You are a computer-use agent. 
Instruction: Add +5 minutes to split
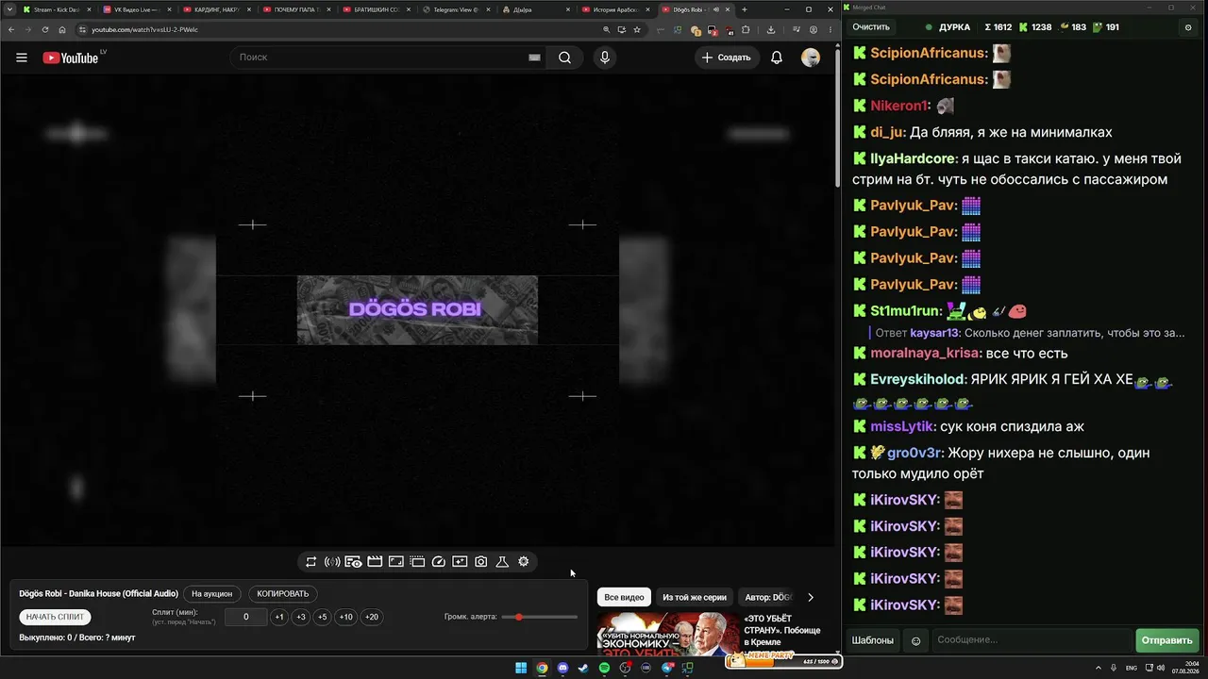pos(323,617)
